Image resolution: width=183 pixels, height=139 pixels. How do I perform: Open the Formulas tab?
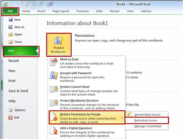click(x=82, y=11)
